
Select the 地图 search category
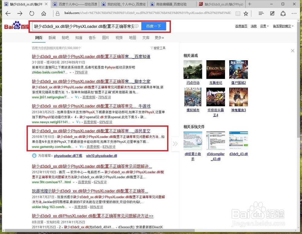[x=133, y=38]
